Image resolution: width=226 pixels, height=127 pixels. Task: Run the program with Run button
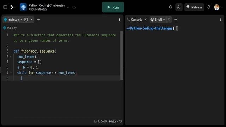tap(113, 7)
